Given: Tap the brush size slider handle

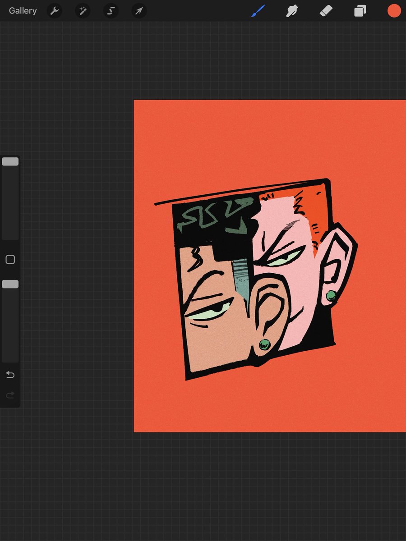Looking at the screenshot, I should click(x=10, y=161).
